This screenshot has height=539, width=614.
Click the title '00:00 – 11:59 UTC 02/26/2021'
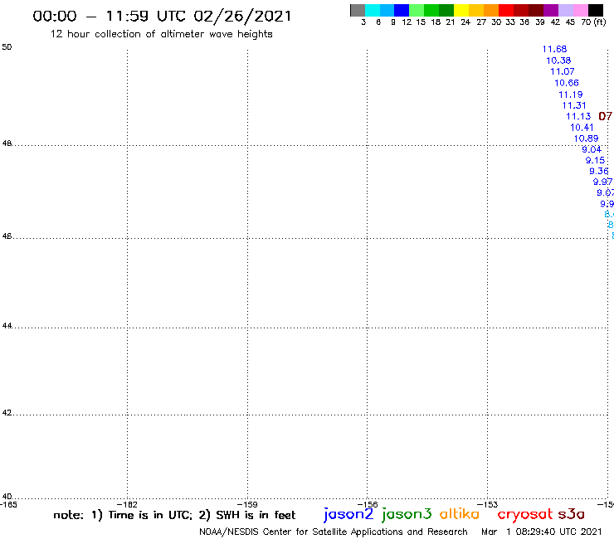162,17
